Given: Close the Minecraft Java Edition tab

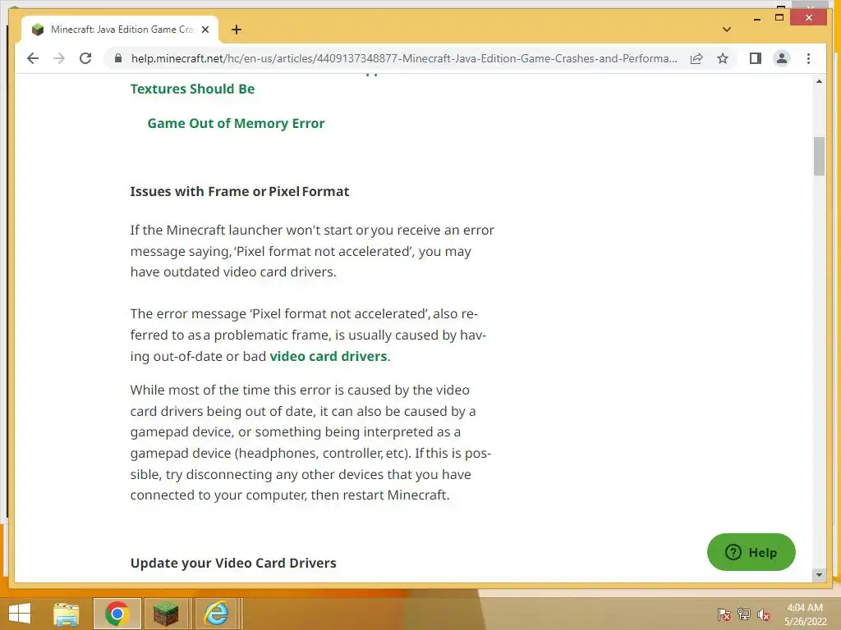Looking at the screenshot, I should (x=205, y=30).
